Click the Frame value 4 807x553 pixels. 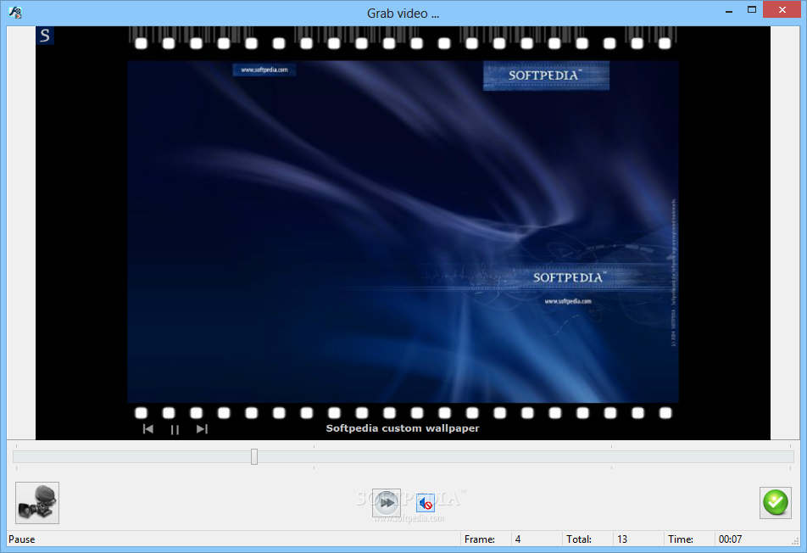pos(518,539)
